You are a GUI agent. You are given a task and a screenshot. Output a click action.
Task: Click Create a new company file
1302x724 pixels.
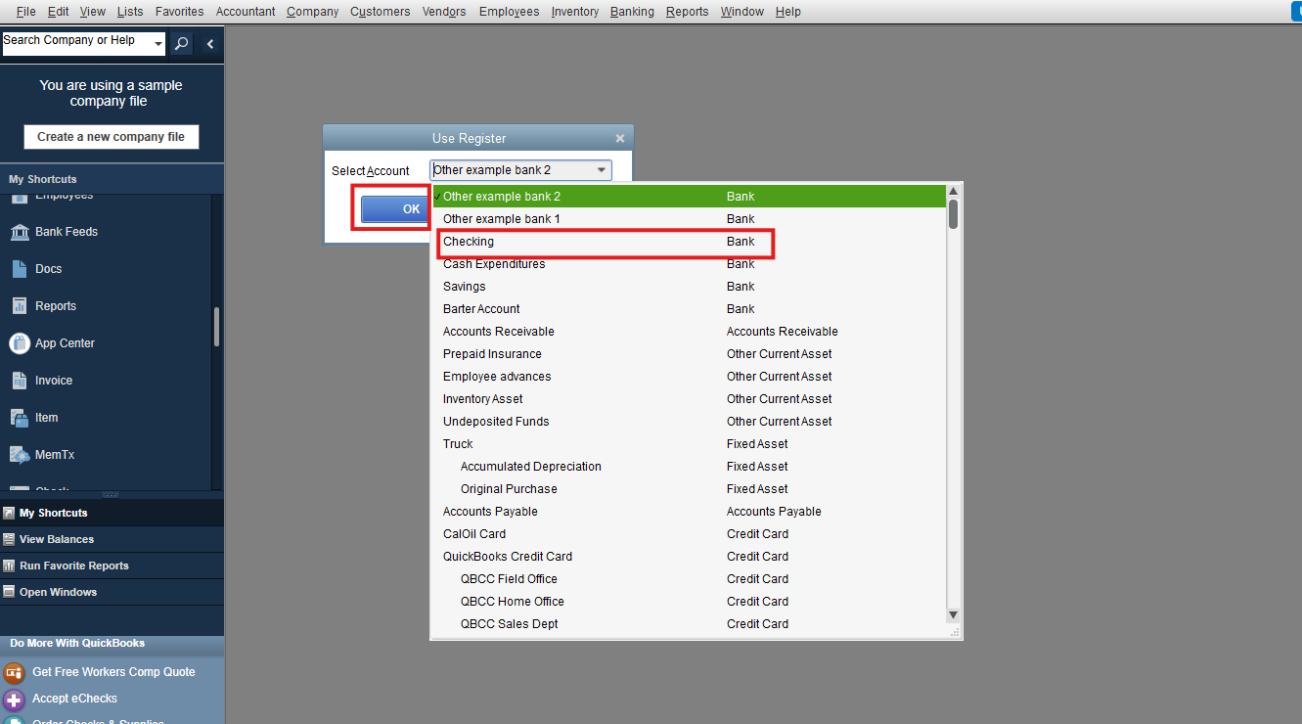pyautogui.click(x=112, y=137)
